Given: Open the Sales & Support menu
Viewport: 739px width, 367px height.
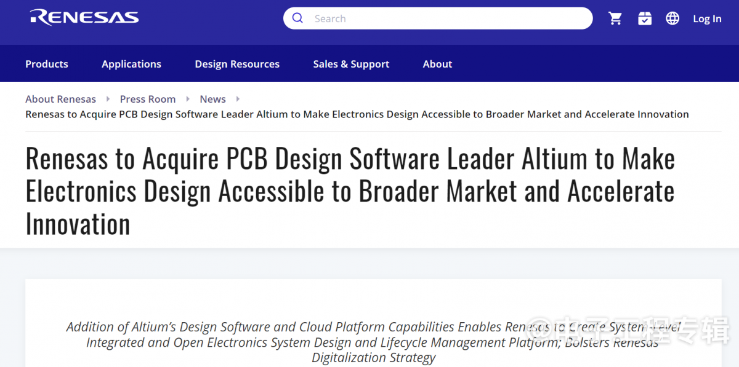Looking at the screenshot, I should pos(351,64).
